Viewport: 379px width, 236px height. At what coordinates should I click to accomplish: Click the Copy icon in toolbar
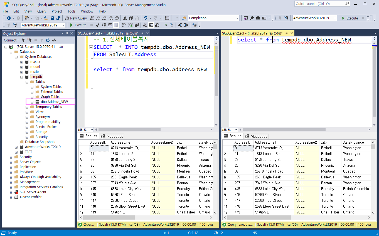click(131, 18)
